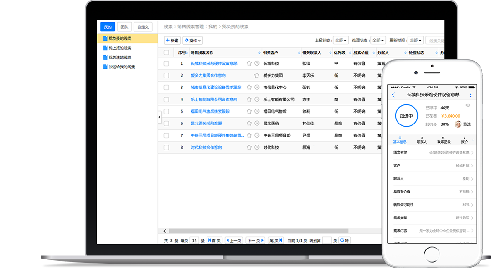Open row menu circle for 中铁三局项目部 row
Screen dimensions: 491x280
(x=257, y=135)
